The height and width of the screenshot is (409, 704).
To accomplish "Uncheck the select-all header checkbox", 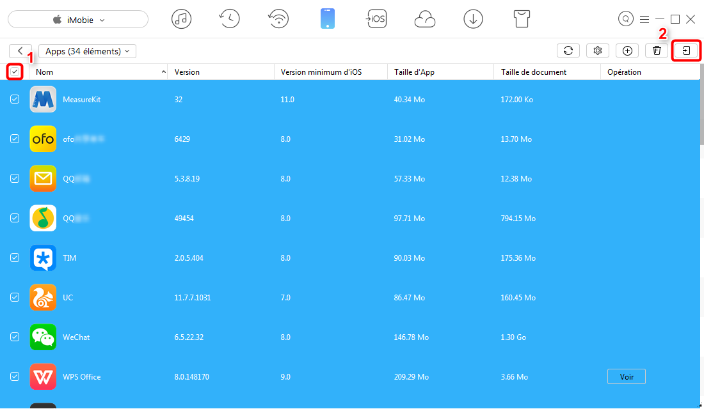I will (15, 72).
